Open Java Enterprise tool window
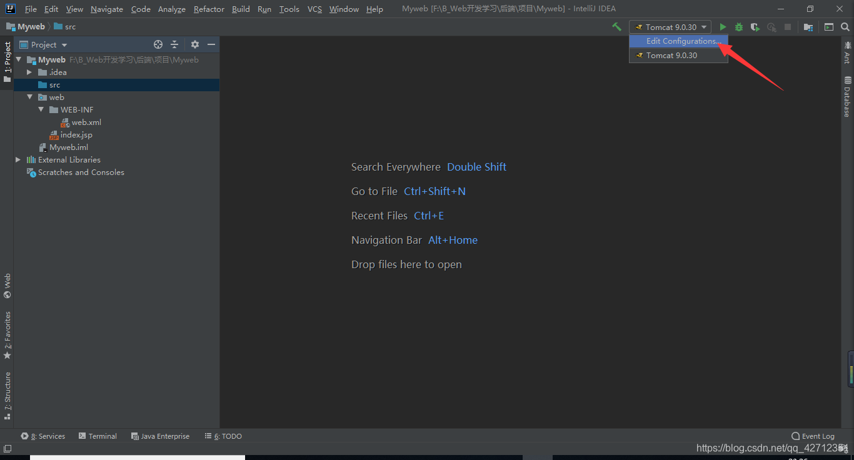The width and height of the screenshot is (854, 460). [160, 436]
